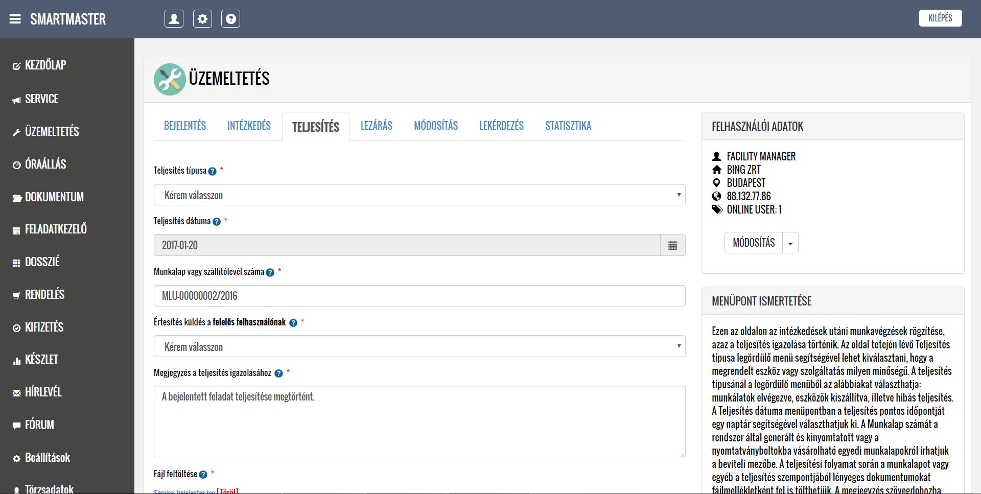
Task: Navigate to Feladatkezelő in sidebar
Action: coord(56,229)
